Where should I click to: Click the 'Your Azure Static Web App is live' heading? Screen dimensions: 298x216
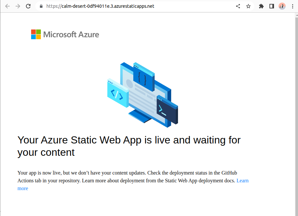coord(129,146)
